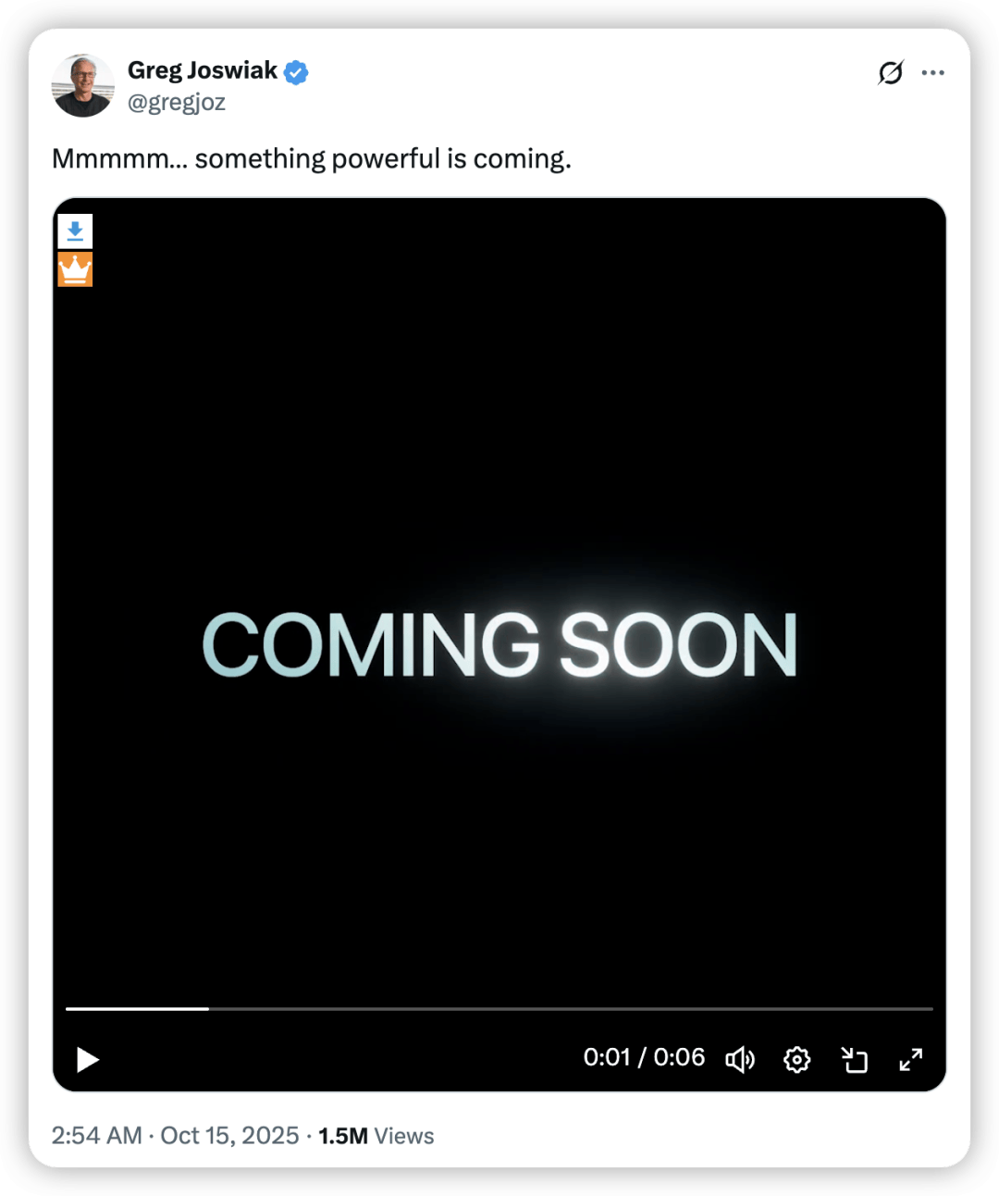Open video settings gear icon

(796, 1059)
